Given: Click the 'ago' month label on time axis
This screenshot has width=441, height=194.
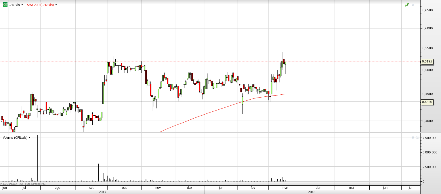Looking at the screenshot, I should click(x=58, y=188).
